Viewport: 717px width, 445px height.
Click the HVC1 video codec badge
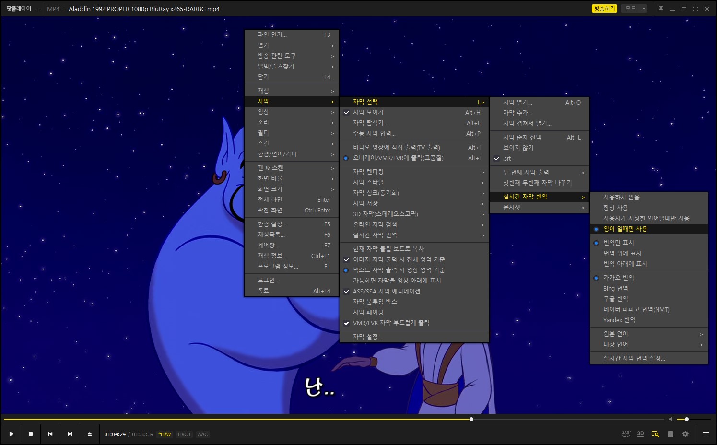click(x=184, y=434)
